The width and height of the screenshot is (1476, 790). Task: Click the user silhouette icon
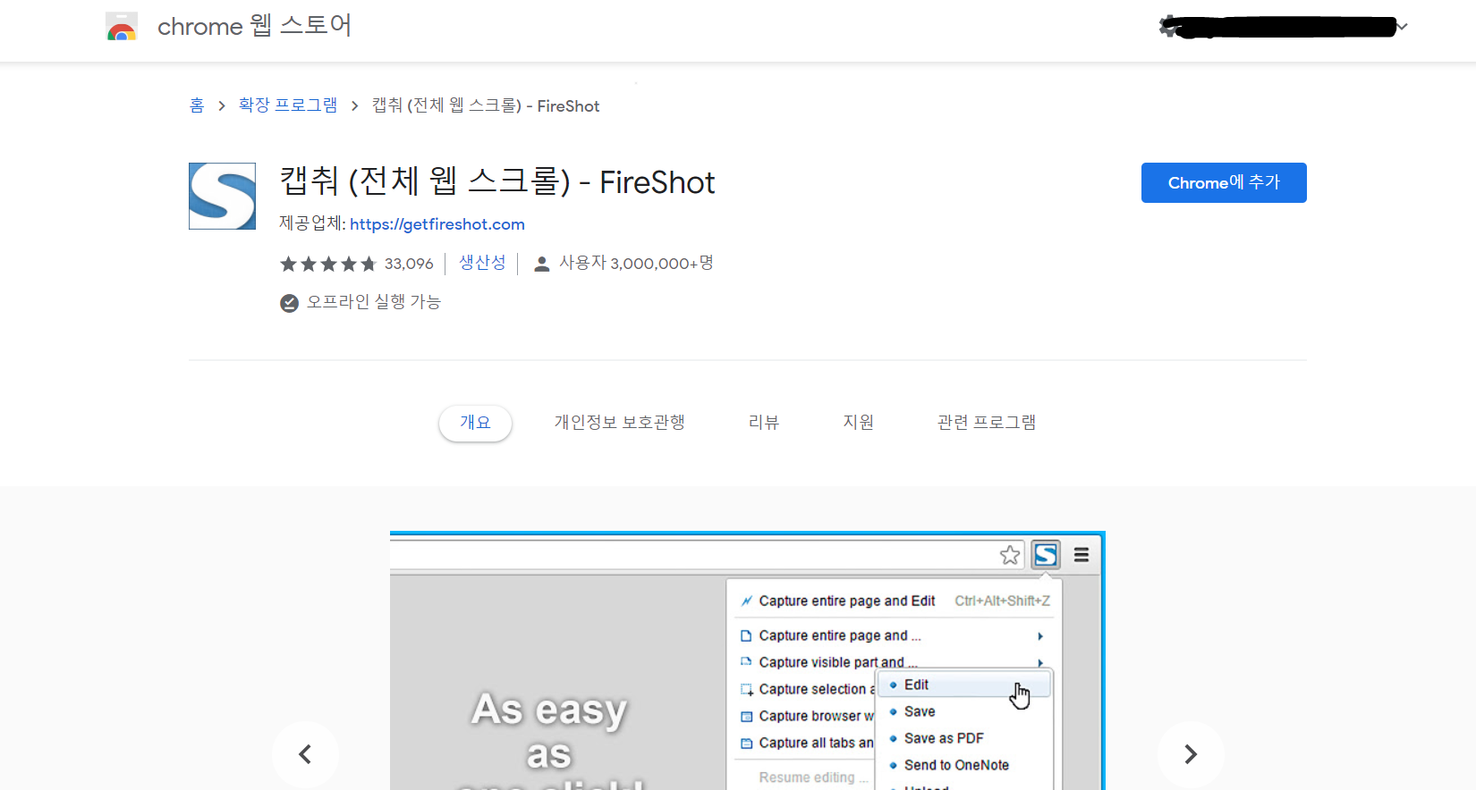tap(541, 264)
